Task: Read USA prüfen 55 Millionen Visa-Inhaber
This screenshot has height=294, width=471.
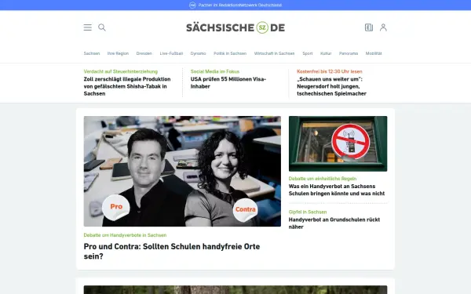Action: tap(228, 83)
